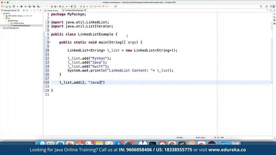Open the Trash in the Dock

pyautogui.click(x=235, y=143)
